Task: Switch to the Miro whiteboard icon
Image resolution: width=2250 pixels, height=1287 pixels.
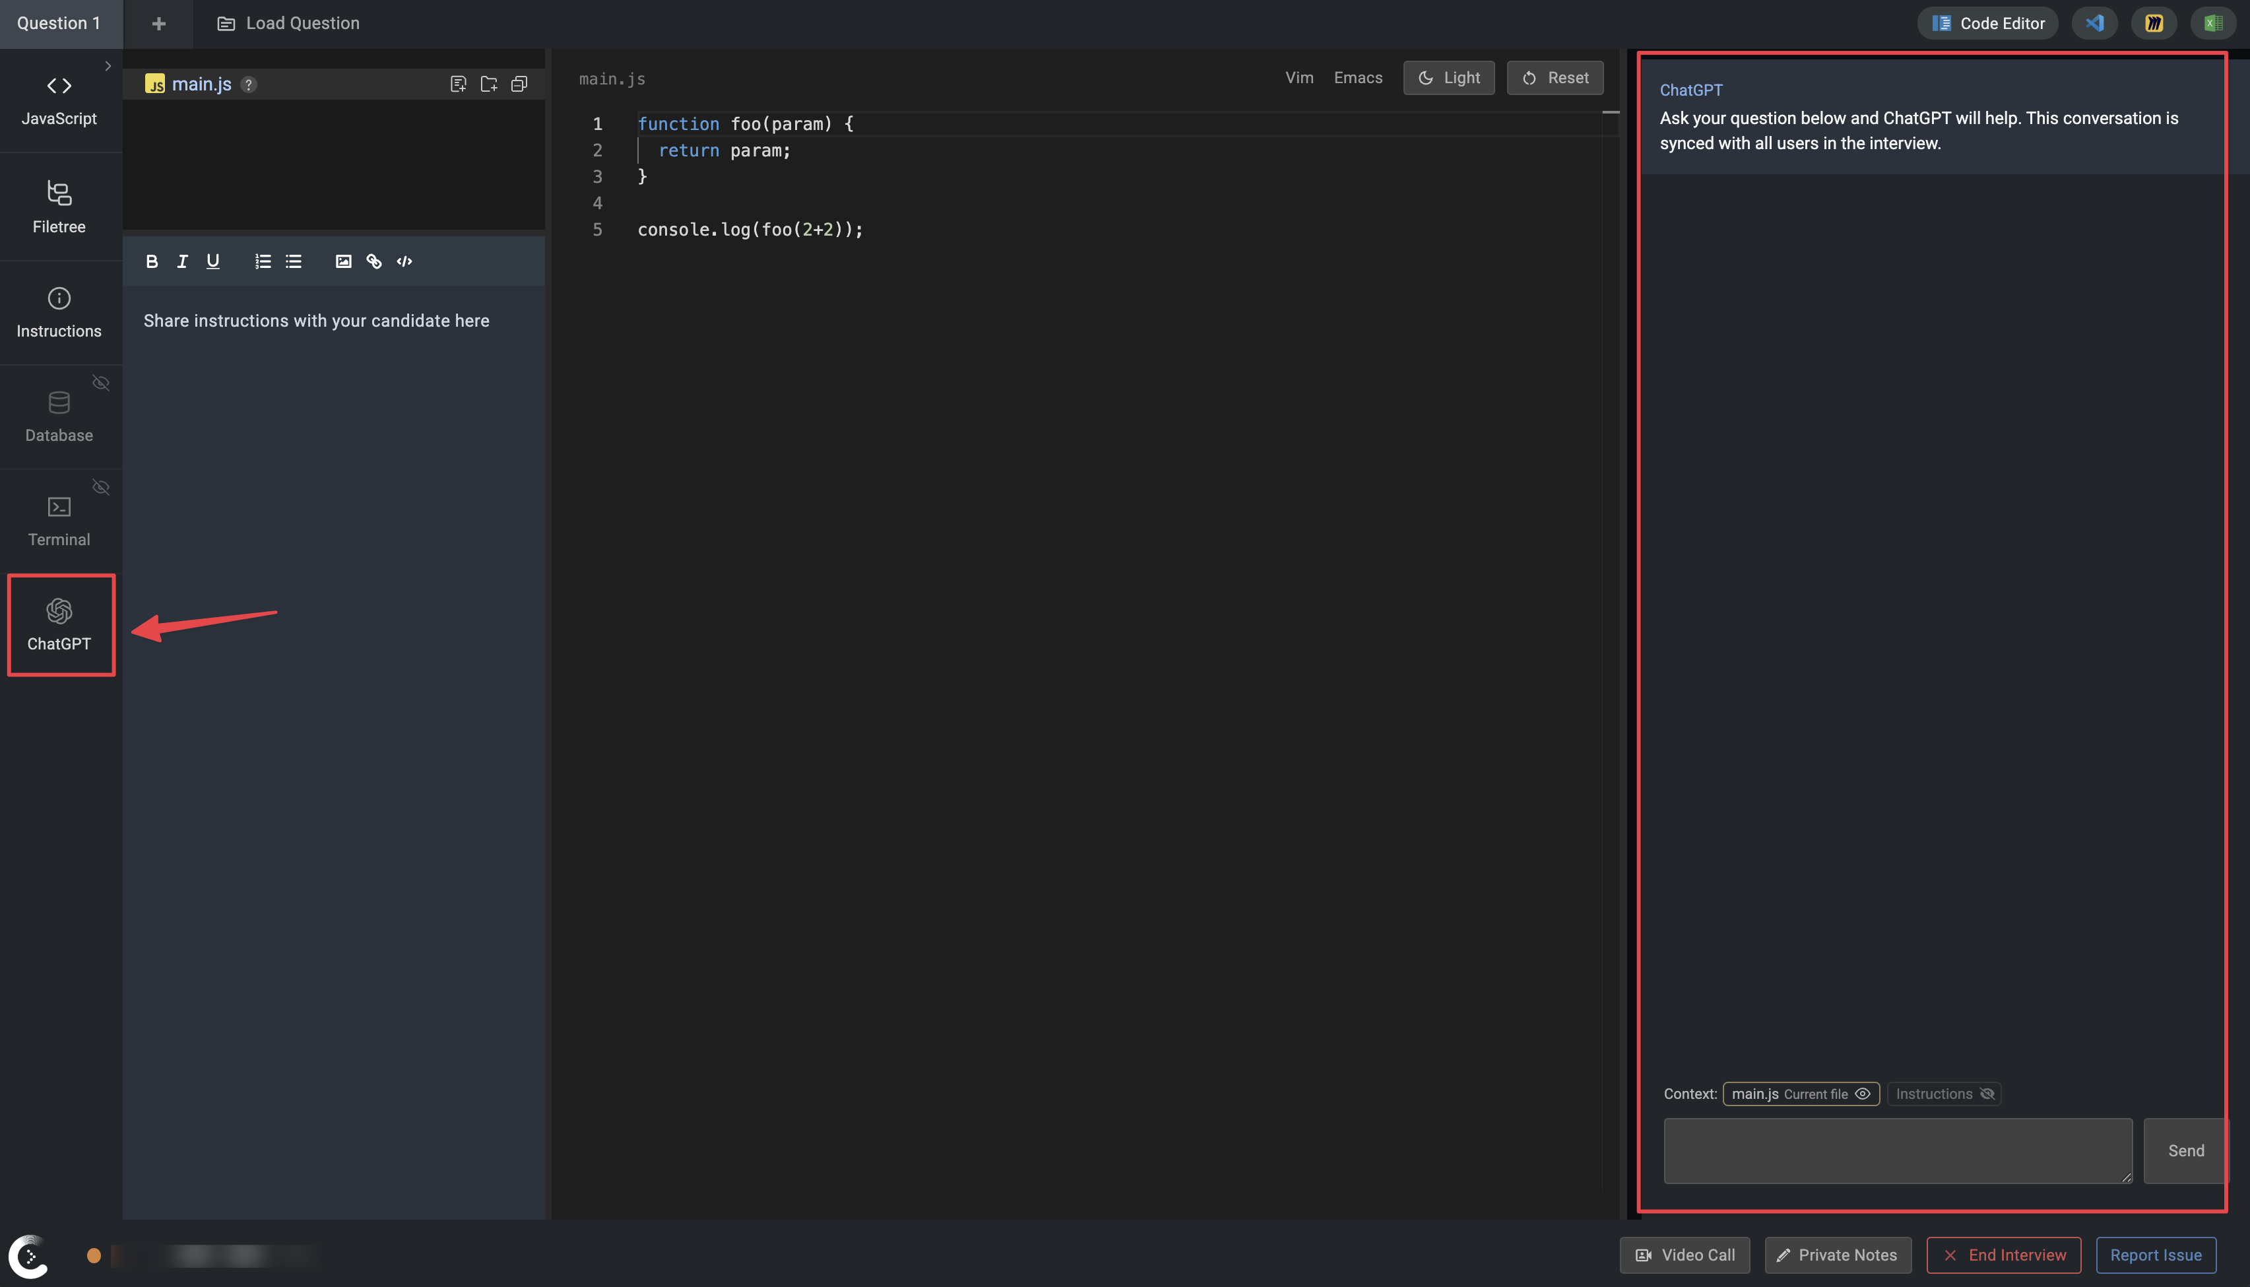Action: (x=2154, y=24)
